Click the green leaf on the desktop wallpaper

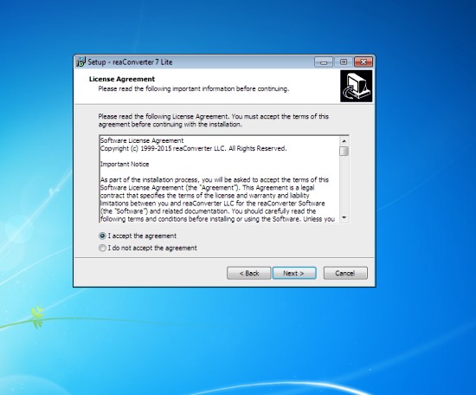coord(37,317)
